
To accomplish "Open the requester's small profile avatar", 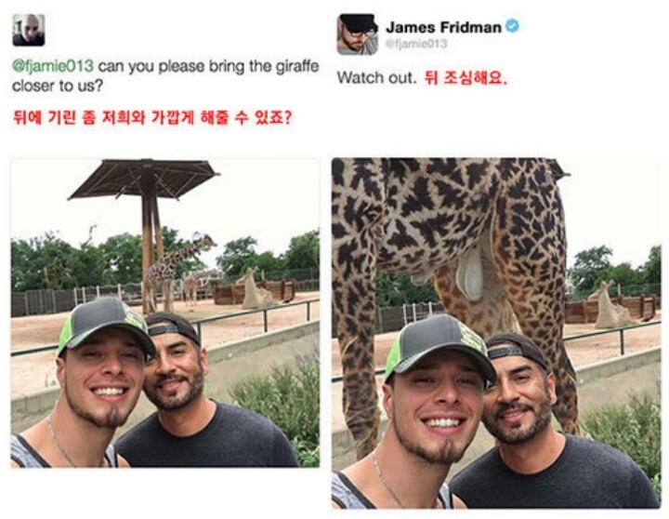I will click(29, 30).
